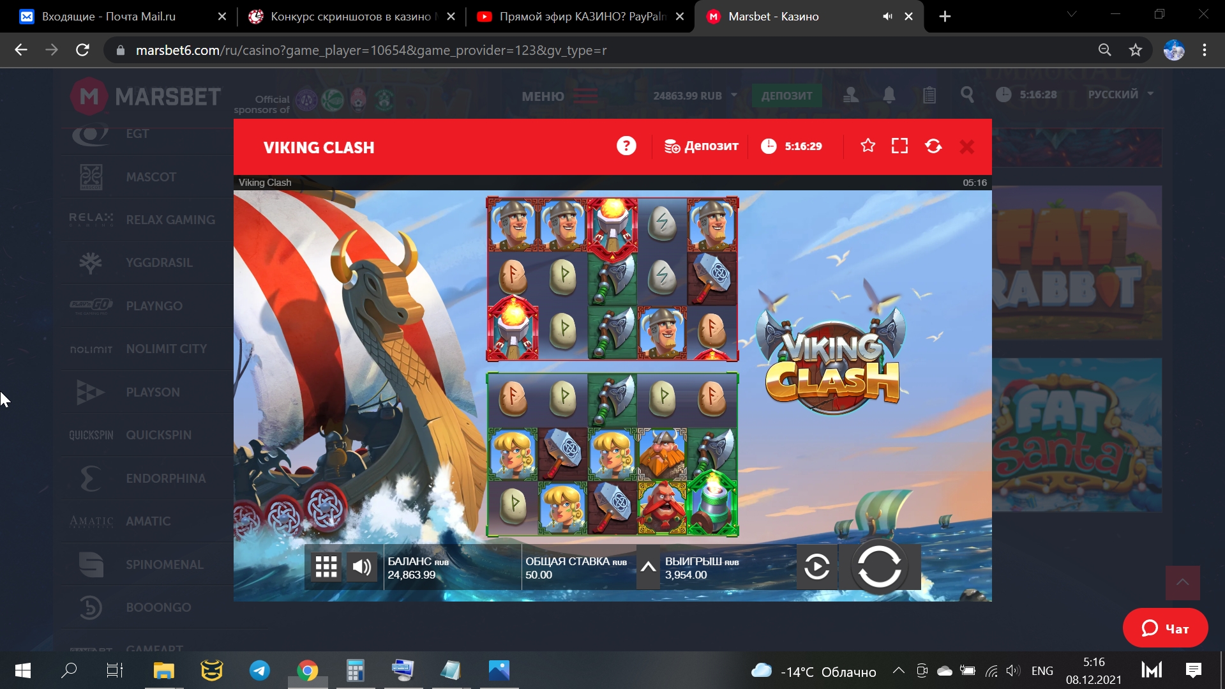The height and width of the screenshot is (689, 1225).
Task: Open the Чат live chat button
Action: tap(1165, 628)
